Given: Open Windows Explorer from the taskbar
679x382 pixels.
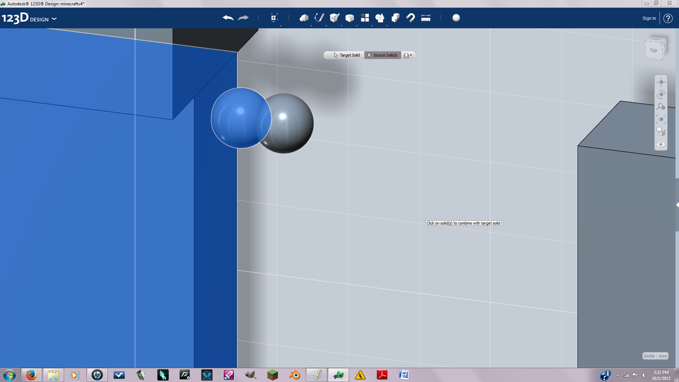Looking at the screenshot, I should coord(53,375).
